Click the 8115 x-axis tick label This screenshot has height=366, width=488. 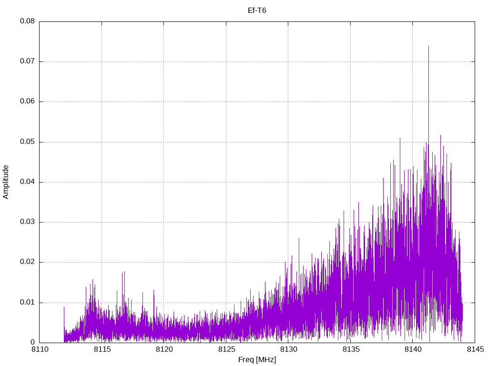[x=102, y=349]
